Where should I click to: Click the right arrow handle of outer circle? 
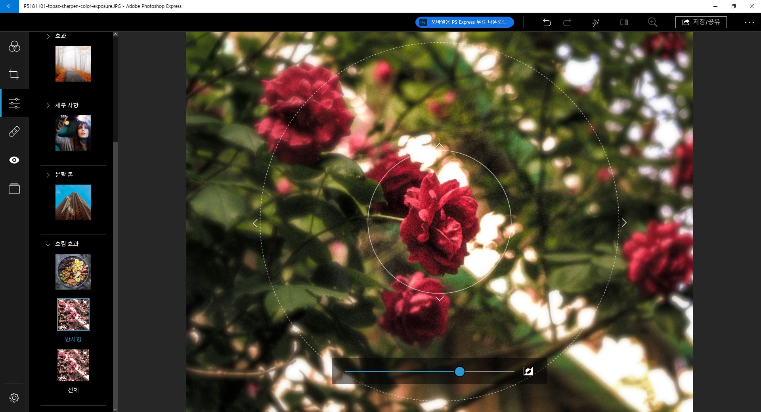(624, 223)
